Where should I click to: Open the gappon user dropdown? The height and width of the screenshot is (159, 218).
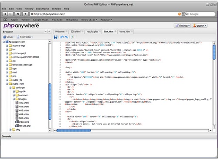(x=199, y=26)
